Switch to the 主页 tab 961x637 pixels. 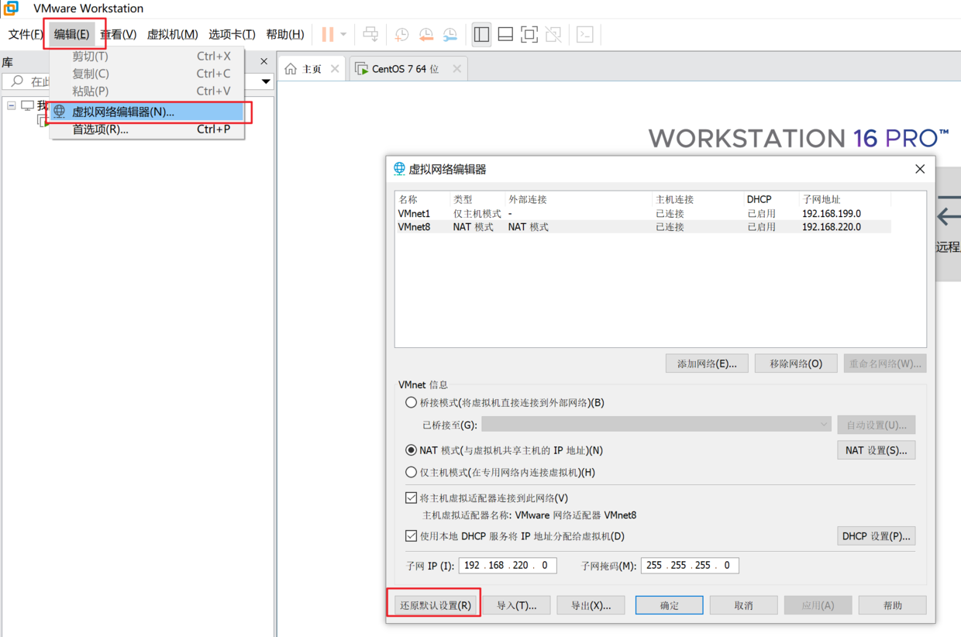click(312, 69)
